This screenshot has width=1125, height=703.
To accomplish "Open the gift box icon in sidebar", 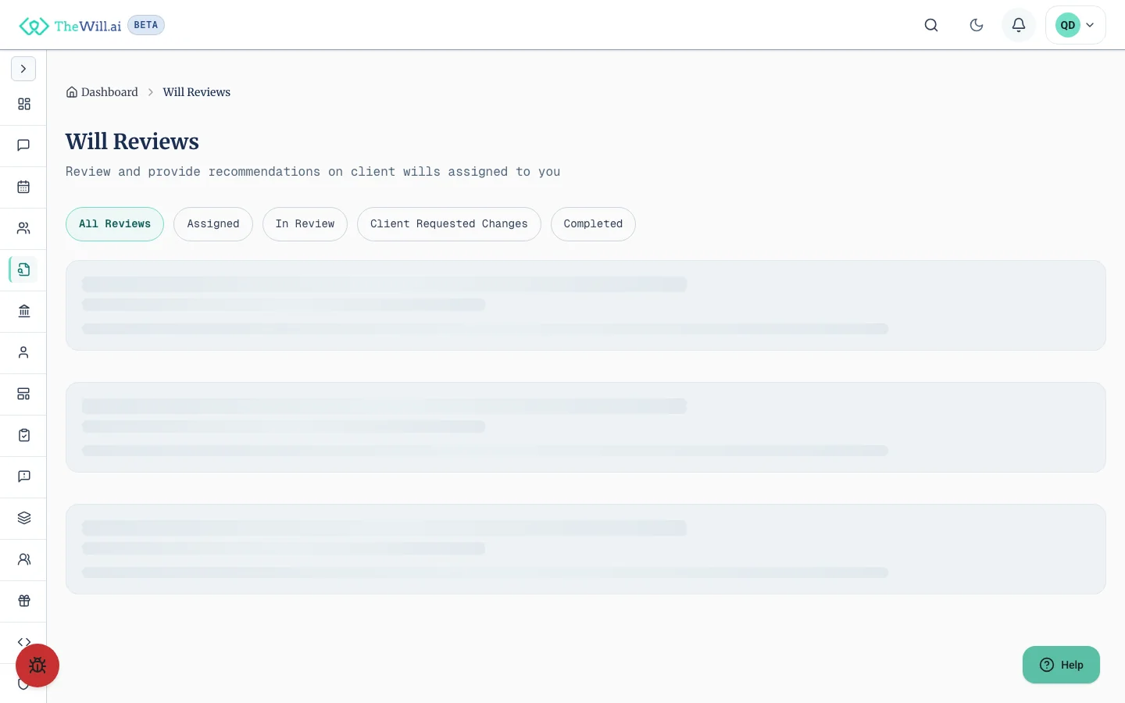I will click(x=23, y=601).
